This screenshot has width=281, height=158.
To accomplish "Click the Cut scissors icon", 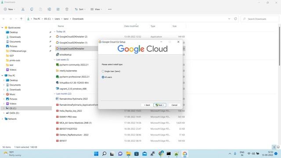I will pyautogui.click(x=23, y=9).
